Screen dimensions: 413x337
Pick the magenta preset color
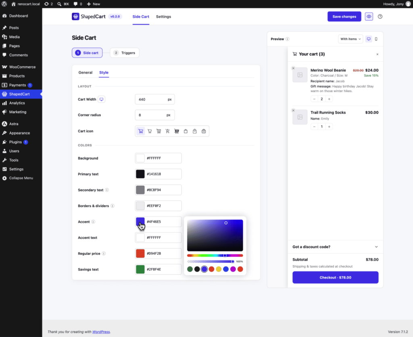click(233, 269)
